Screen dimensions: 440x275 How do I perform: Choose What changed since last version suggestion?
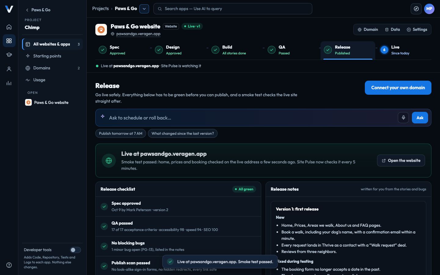(183, 134)
